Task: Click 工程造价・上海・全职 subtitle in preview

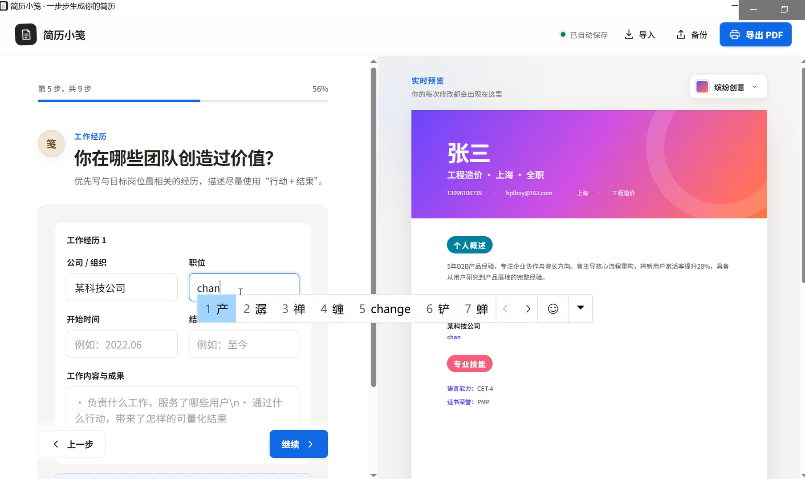Action: (x=496, y=175)
